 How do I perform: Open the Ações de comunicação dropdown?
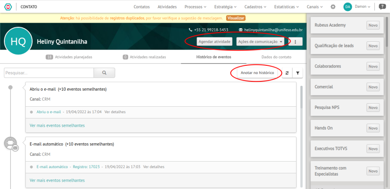click(260, 41)
